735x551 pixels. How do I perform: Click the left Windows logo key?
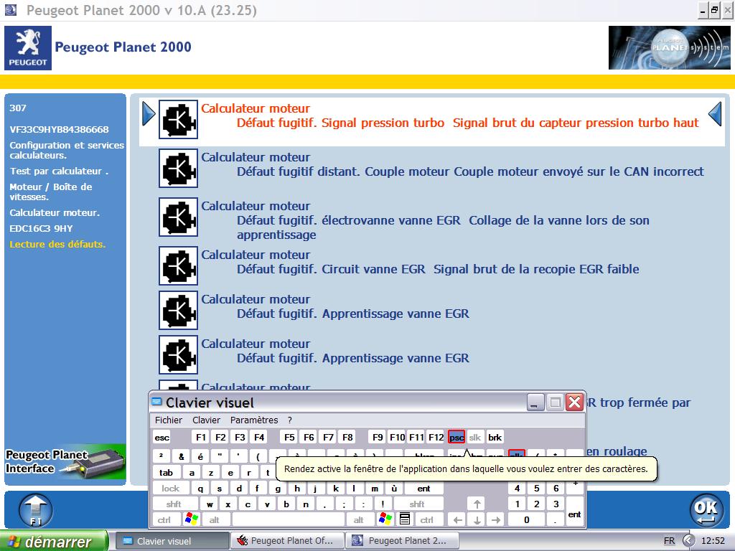point(191,519)
